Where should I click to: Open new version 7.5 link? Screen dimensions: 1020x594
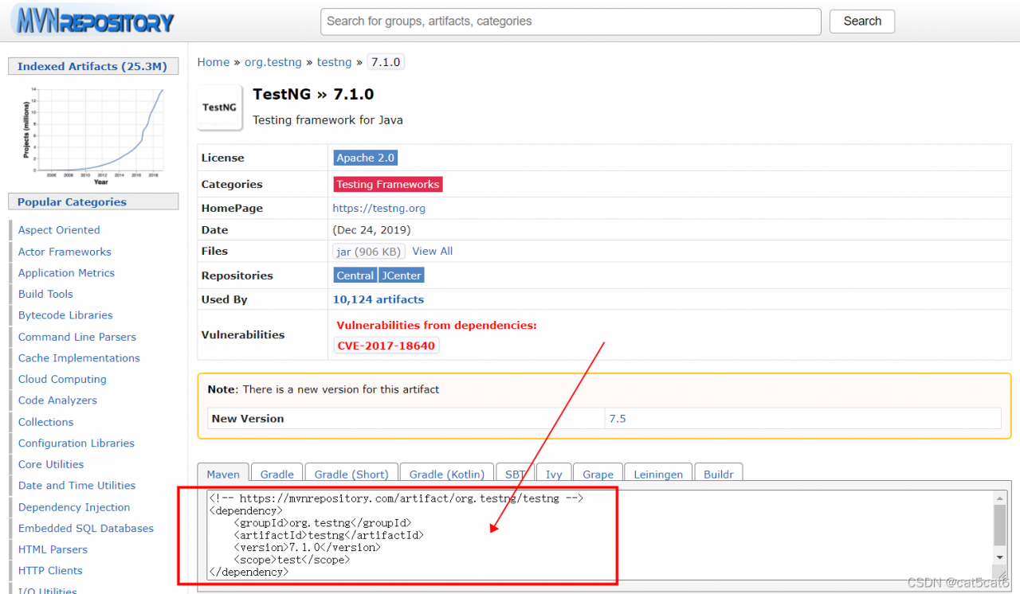tap(618, 418)
